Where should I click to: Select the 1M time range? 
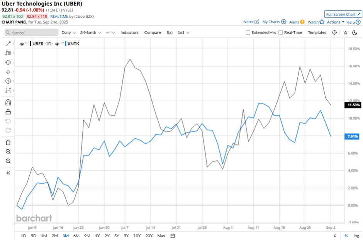(44, 236)
